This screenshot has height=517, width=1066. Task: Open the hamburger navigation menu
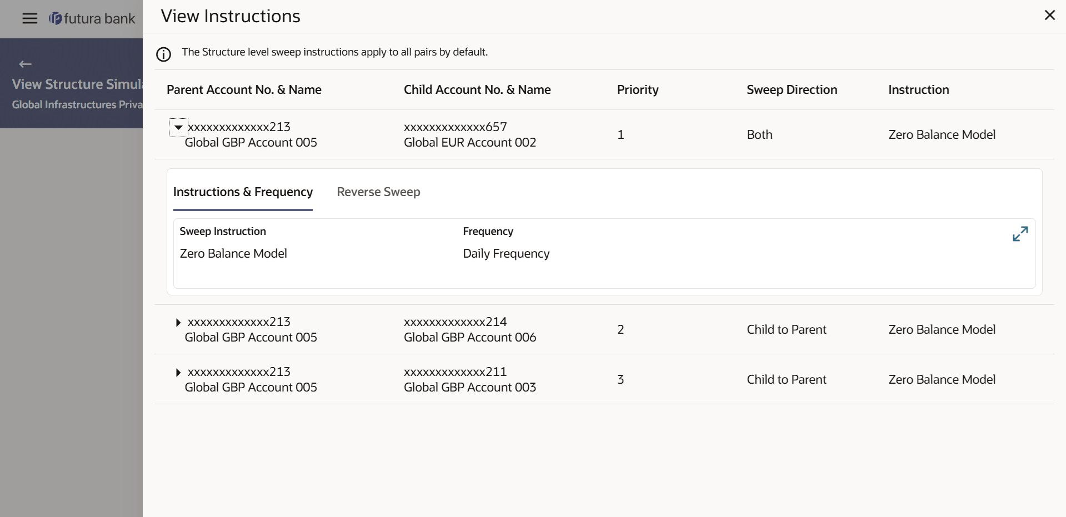[30, 18]
